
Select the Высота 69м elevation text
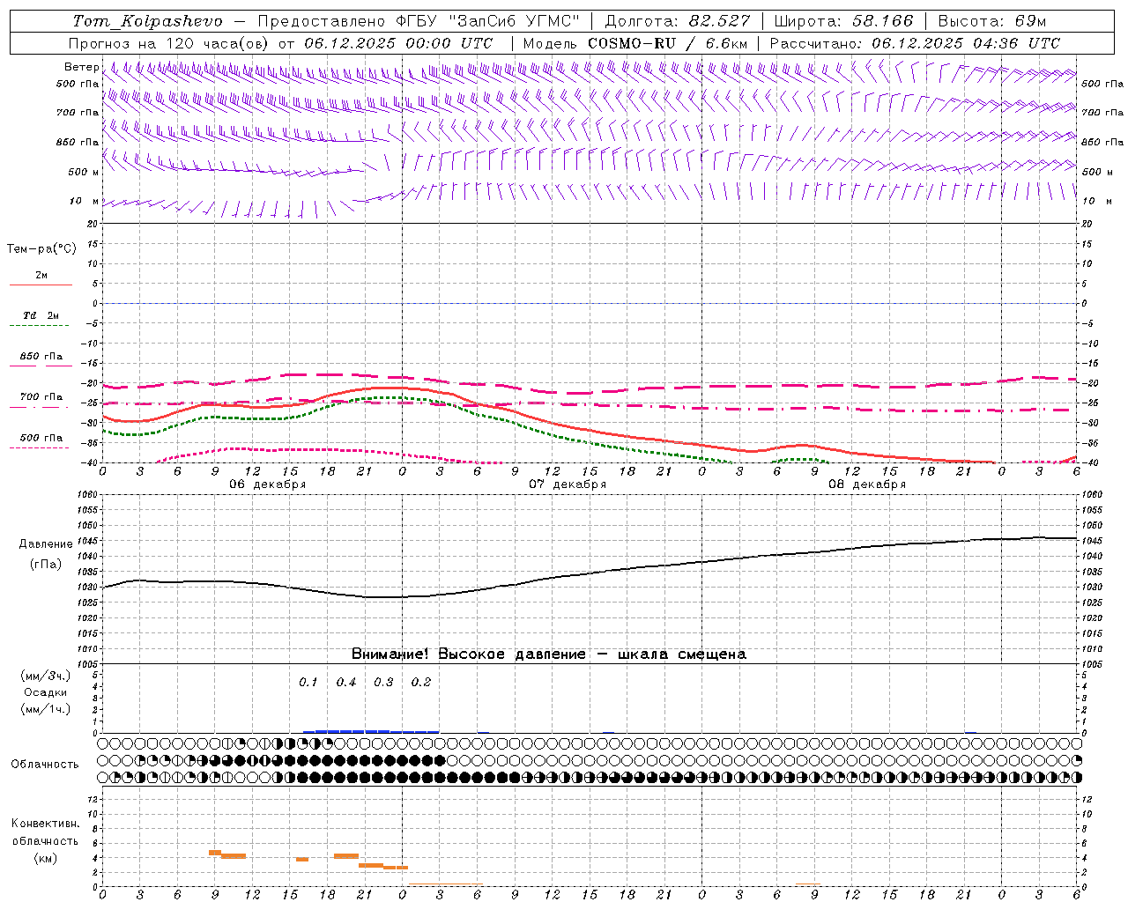[x=991, y=21]
